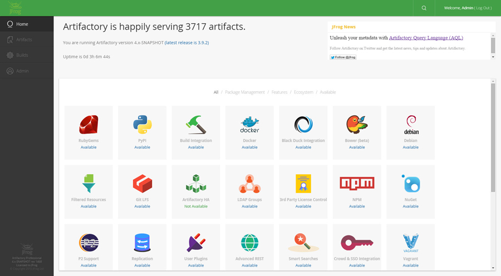
Task: Click the Uptime is 0d 3h 6m 44s text
Action: click(87, 57)
